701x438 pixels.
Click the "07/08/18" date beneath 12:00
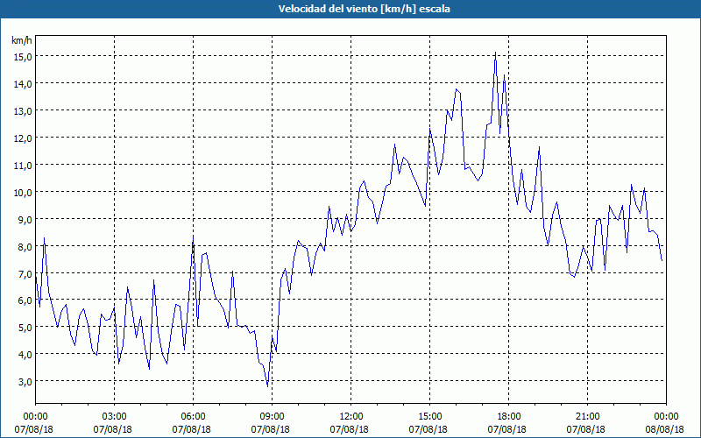(x=349, y=429)
